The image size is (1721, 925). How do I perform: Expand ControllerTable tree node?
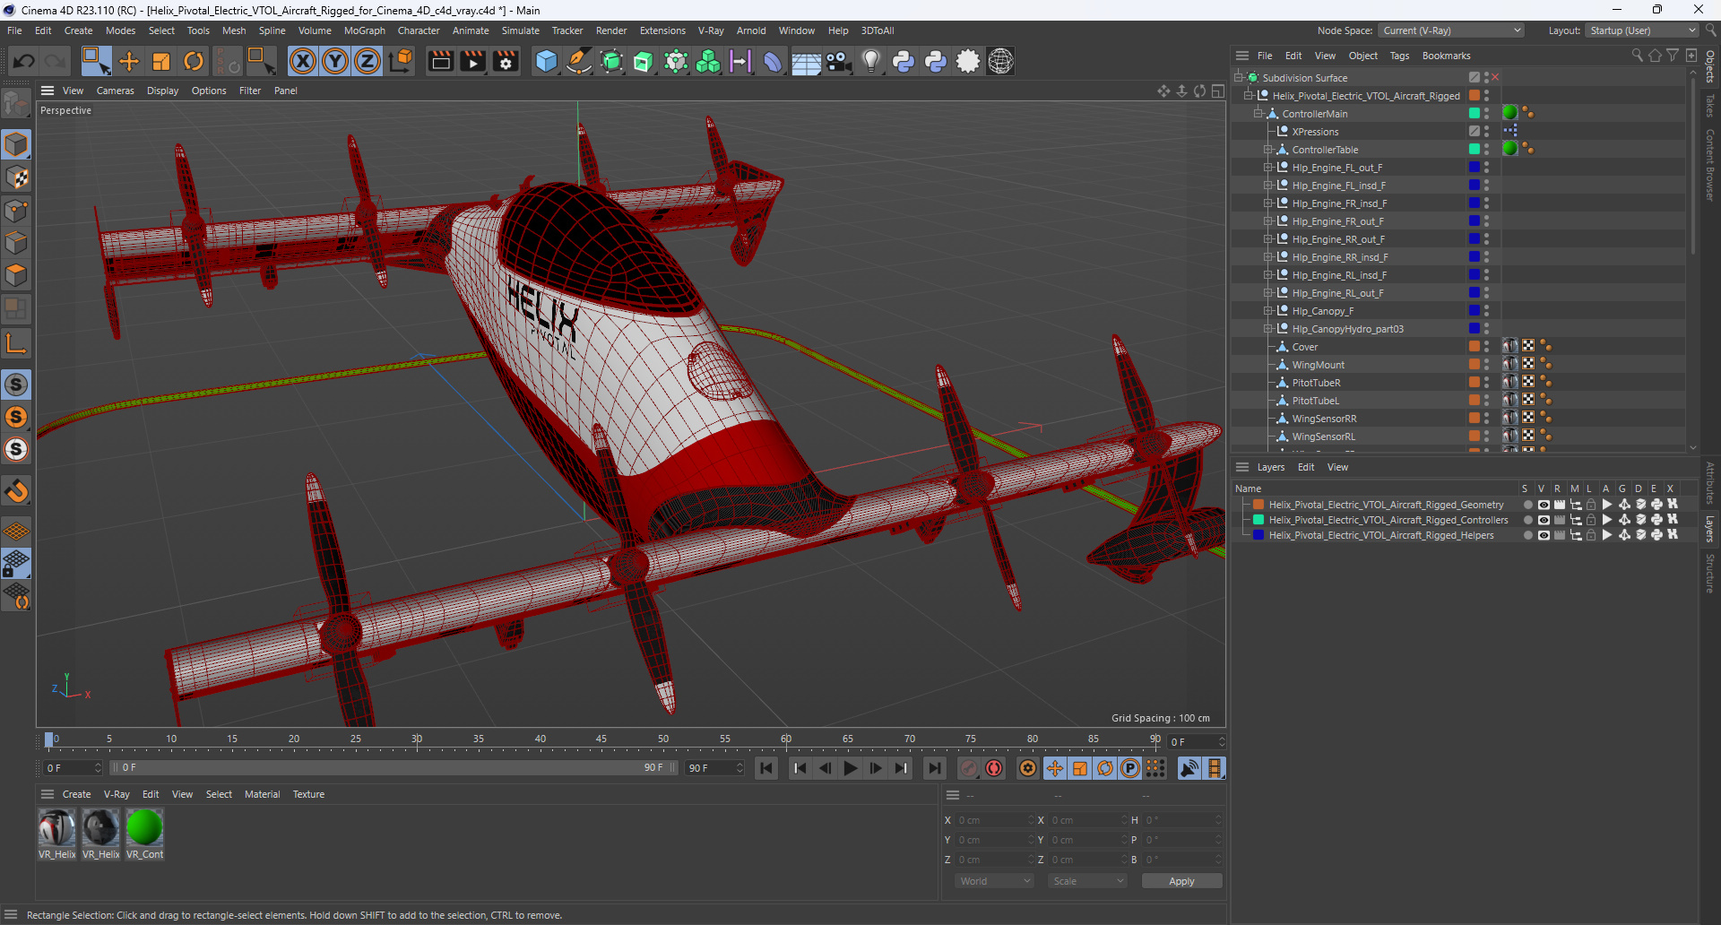(x=1267, y=150)
